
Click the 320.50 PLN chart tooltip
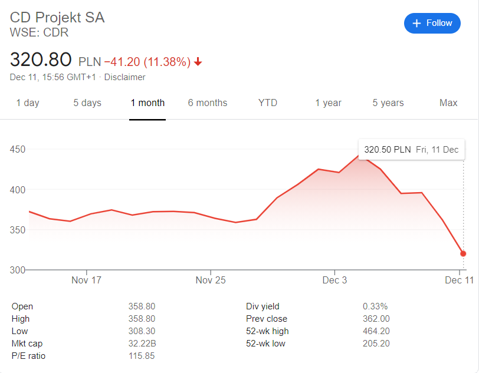(411, 150)
